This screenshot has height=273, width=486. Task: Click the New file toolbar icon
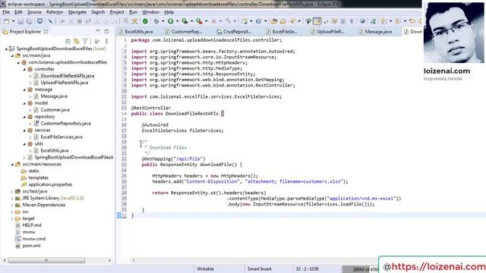click(6, 21)
